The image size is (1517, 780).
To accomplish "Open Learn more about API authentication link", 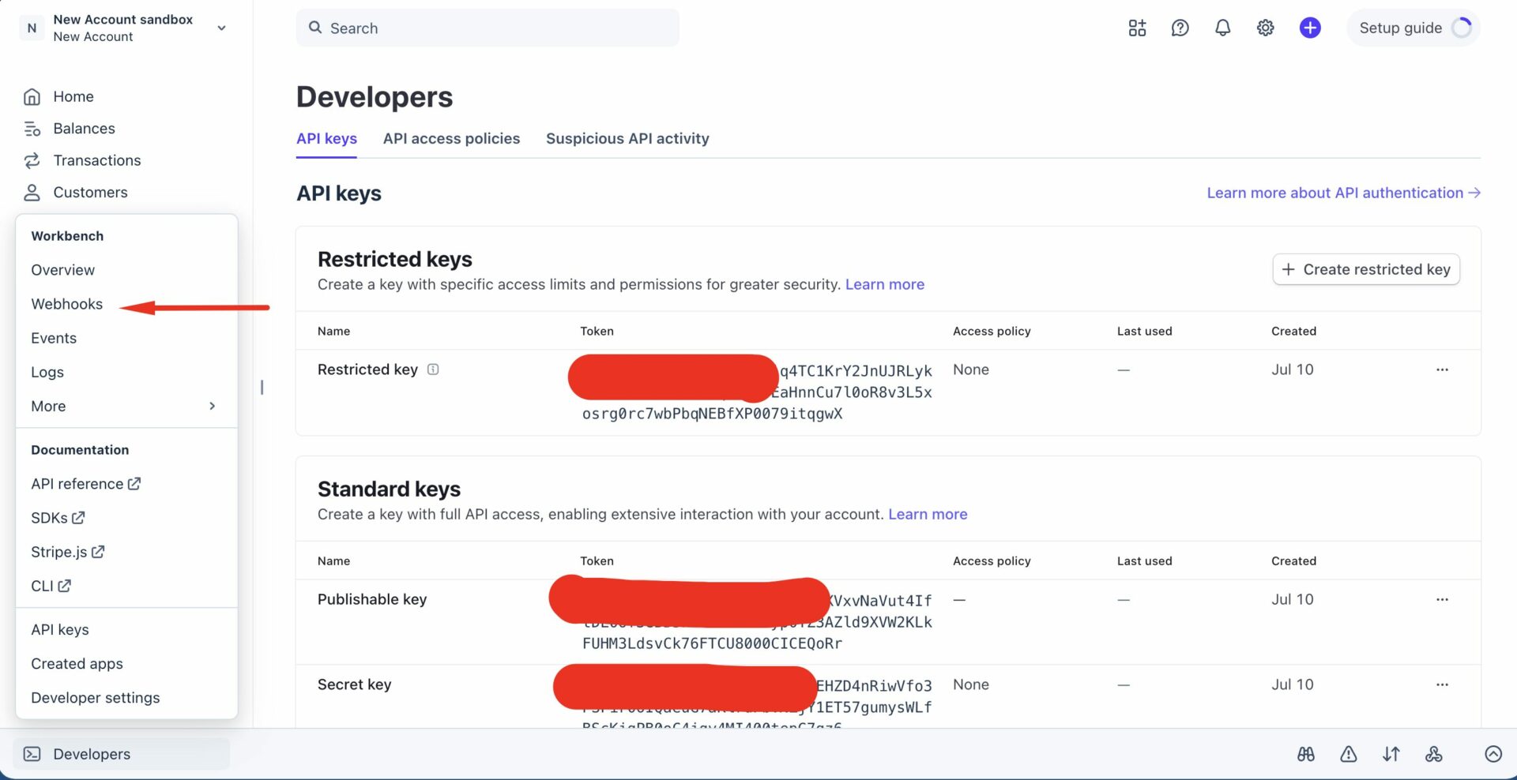I will click(1343, 193).
